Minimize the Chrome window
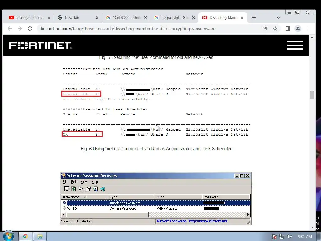The height and width of the screenshot is (241, 321). click(289, 13)
